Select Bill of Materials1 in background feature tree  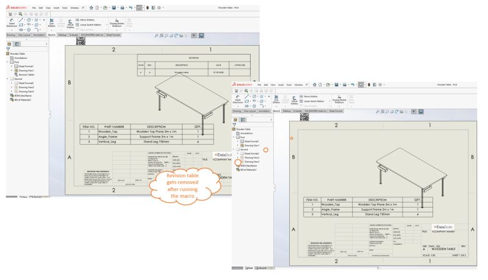(21, 100)
